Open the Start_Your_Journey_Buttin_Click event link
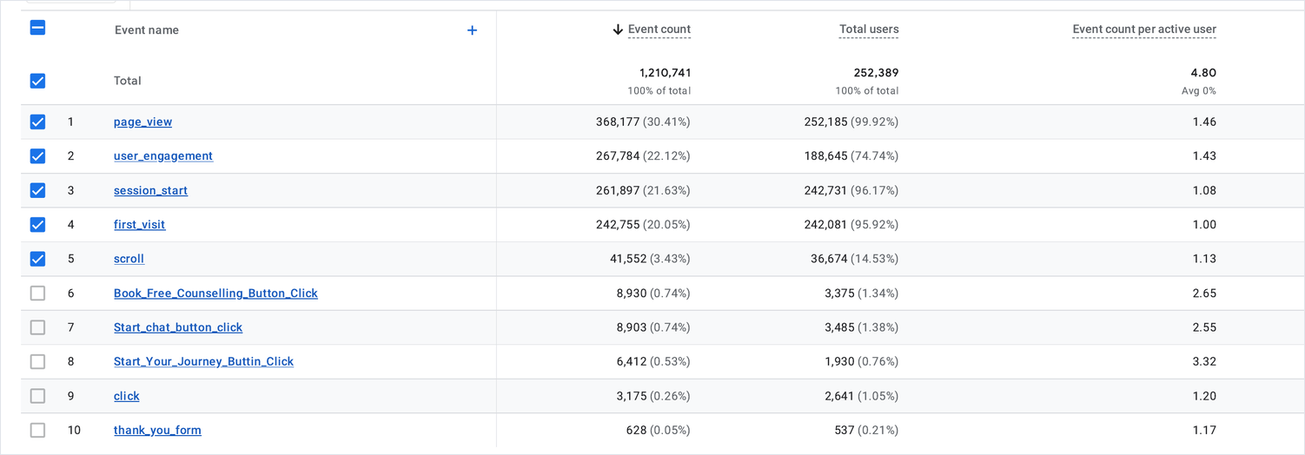This screenshot has height=455, width=1305. point(203,361)
